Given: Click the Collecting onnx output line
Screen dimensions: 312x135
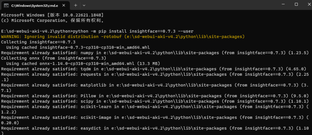Looking at the screenshot, I should click(x=53, y=58).
